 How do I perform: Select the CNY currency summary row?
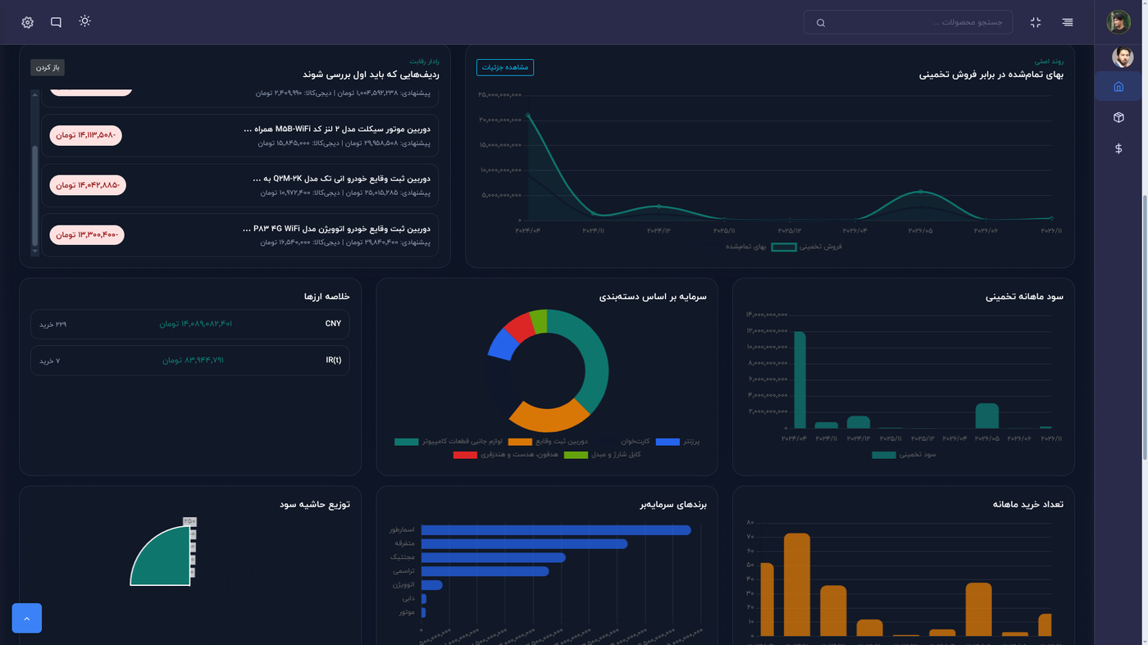pyautogui.click(x=190, y=325)
